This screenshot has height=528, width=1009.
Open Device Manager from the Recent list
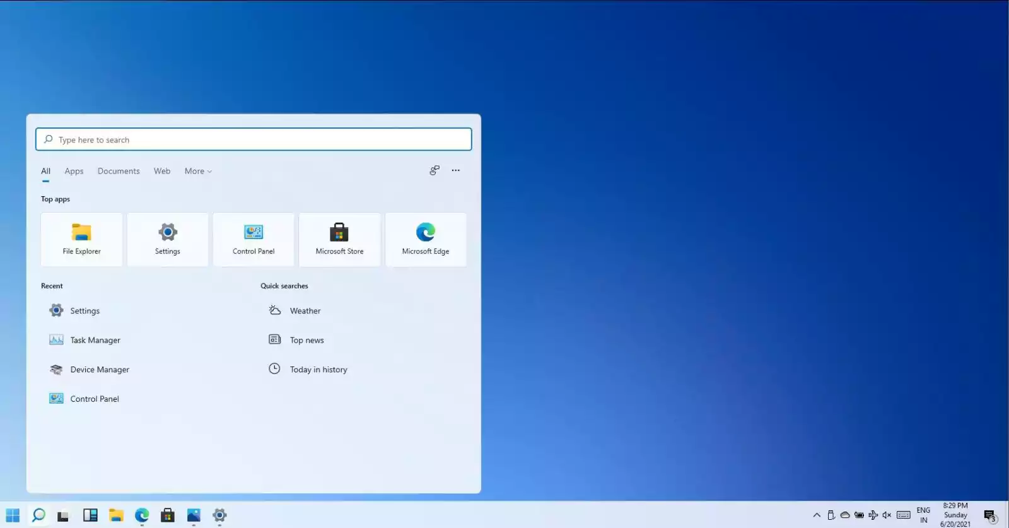pos(89,370)
